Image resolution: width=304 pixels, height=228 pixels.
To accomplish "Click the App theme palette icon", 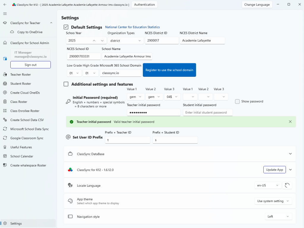I will click(70, 201).
